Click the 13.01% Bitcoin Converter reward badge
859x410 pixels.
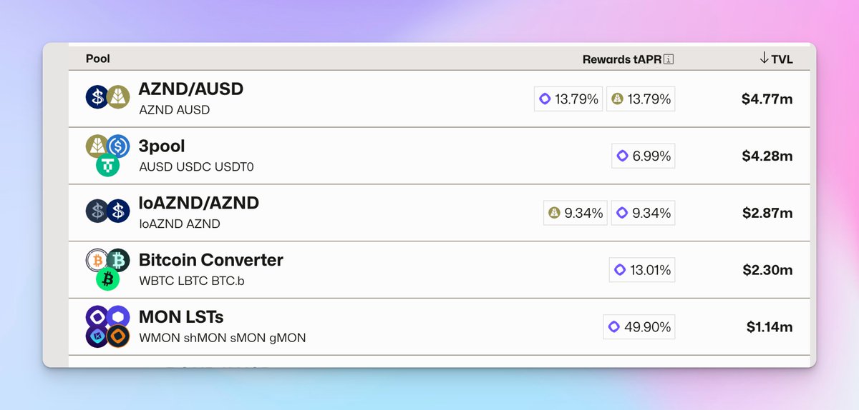pyautogui.click(x=641, y=270)
